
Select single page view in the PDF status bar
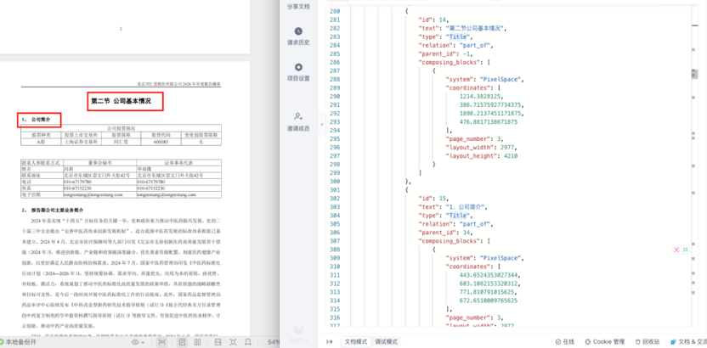(182, 342)
